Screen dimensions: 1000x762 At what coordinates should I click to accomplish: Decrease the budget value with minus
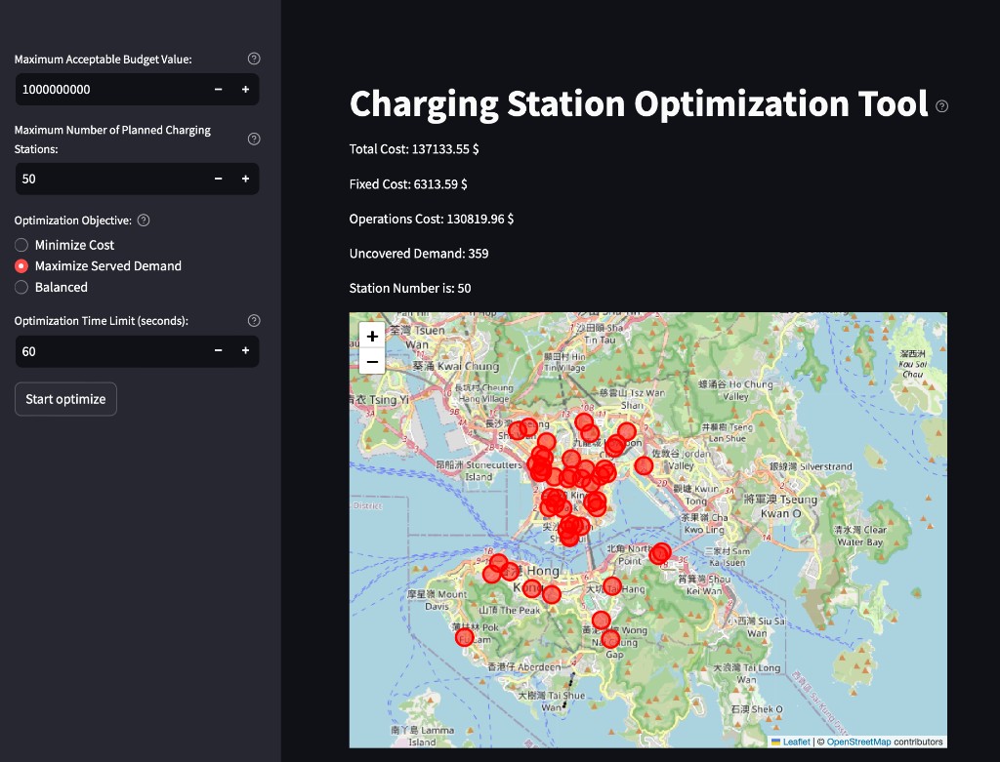click(x=218, y=89)
